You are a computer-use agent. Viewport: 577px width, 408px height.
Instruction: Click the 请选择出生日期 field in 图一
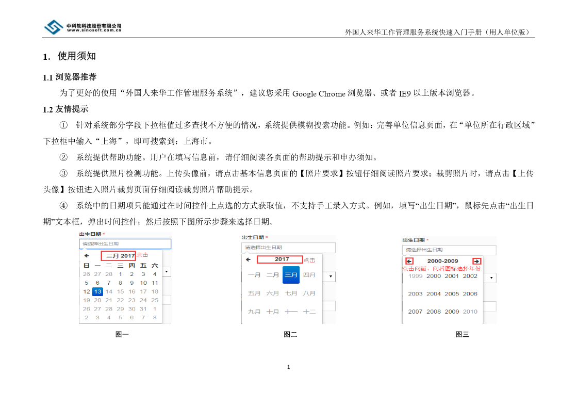pos(125,244)
